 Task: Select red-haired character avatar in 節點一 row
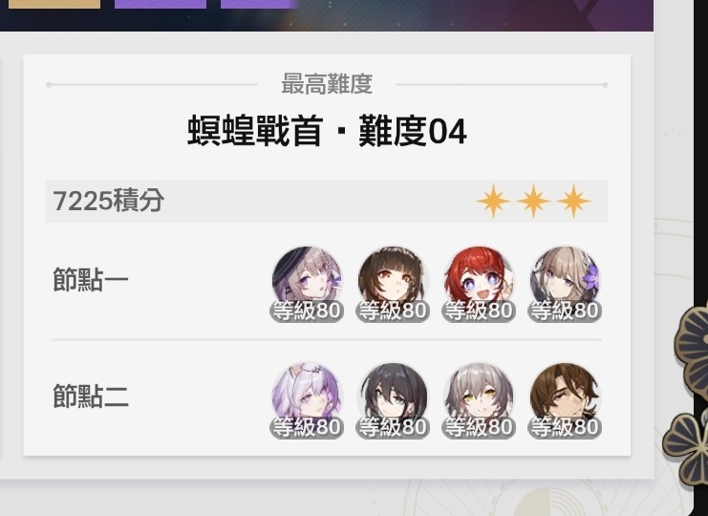pyautogui.click(x=479, y=281)
